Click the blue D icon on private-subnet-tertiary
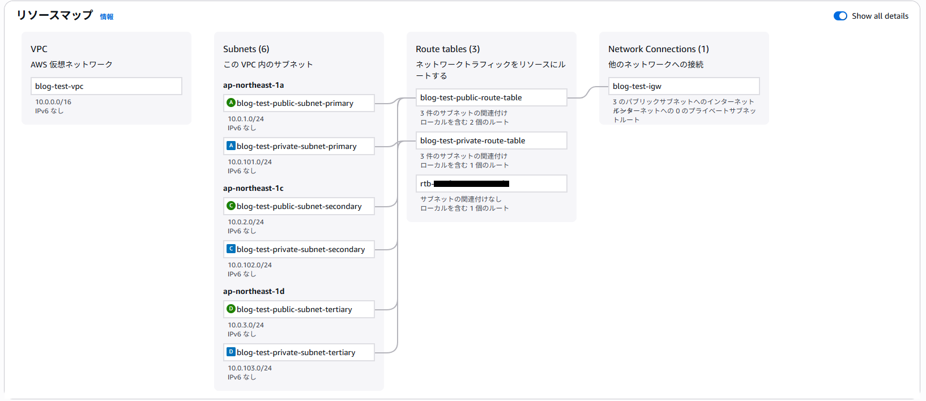This screenshot has height=401, width=926. coord(231,352)
